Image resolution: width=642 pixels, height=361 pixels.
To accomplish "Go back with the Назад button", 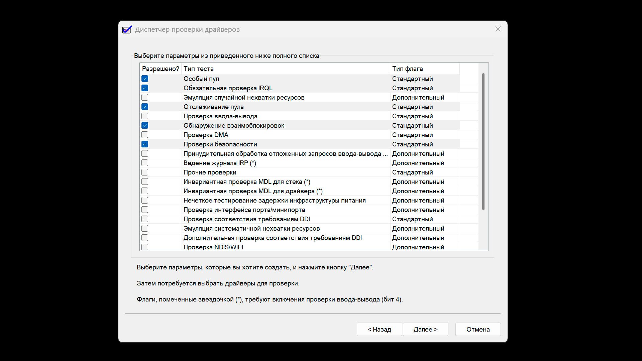I will tap(379, 329).
